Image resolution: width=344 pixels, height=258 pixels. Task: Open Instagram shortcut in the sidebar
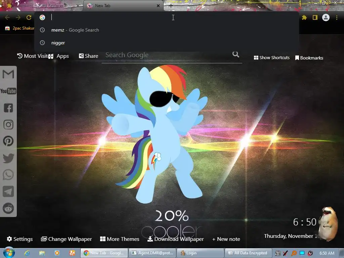tap(8, 124)
